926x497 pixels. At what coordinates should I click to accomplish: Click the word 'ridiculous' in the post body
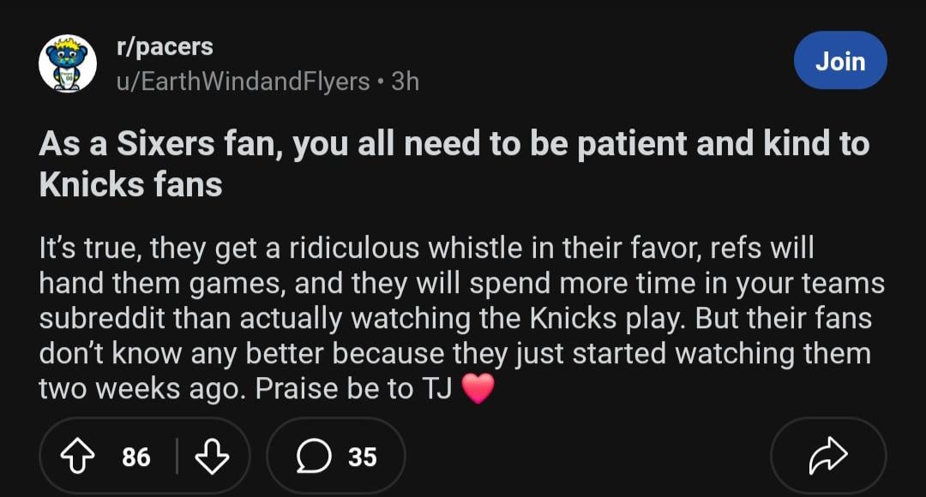354,248
